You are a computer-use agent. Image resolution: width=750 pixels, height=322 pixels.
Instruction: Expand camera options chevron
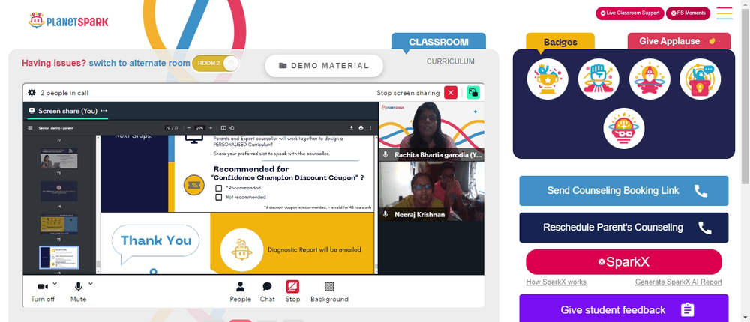(x=55, y=284)
